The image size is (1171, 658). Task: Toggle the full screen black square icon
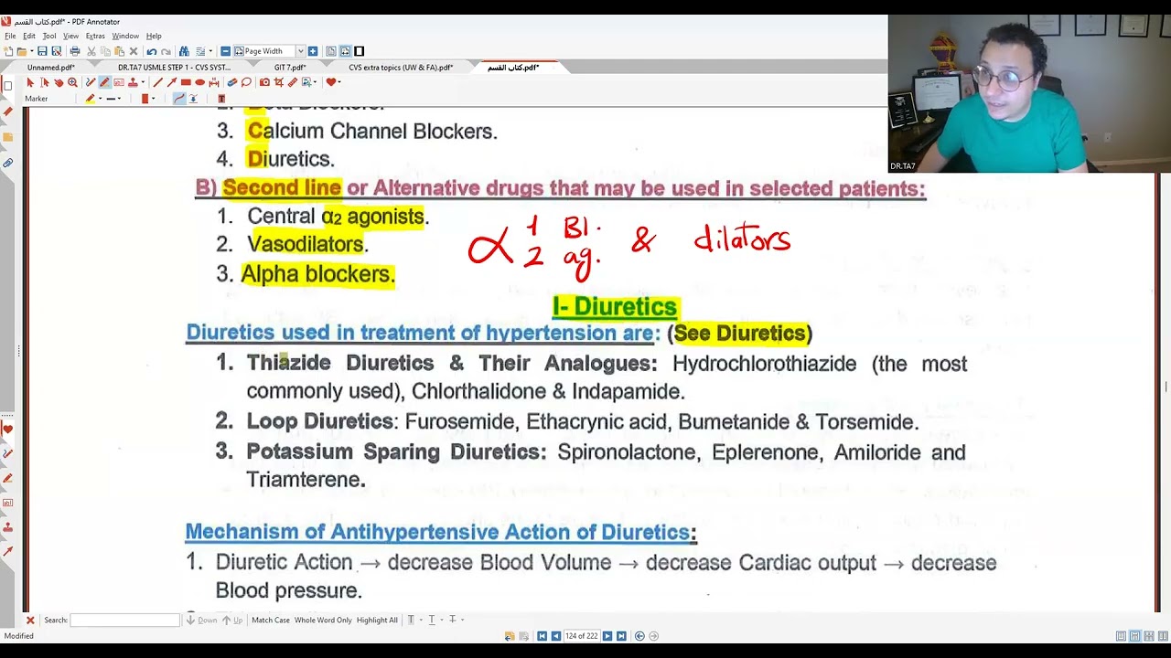(x=359, y=51)
